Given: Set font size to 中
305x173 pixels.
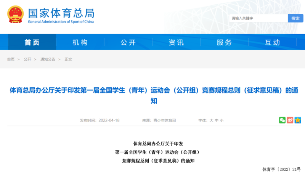Looking at the screenshot, I should point(217,120).
